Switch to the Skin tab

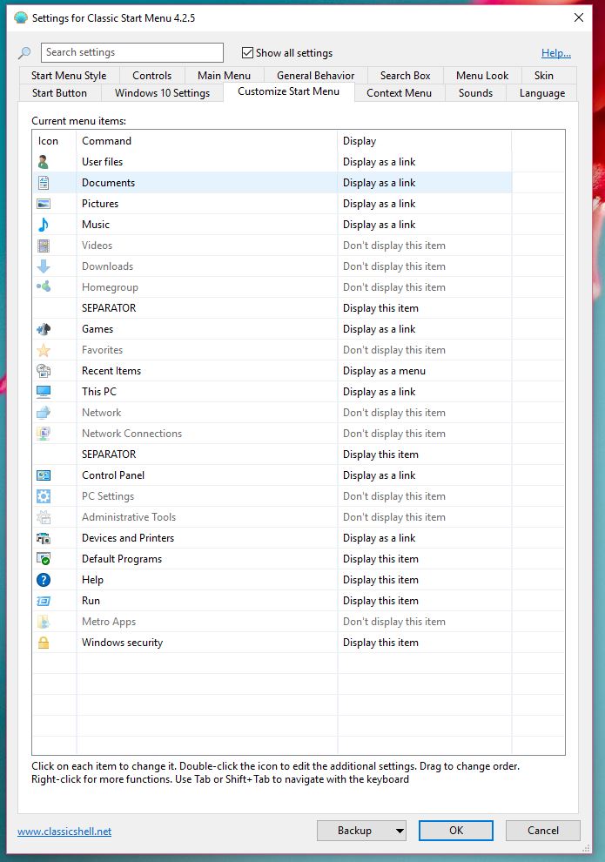tap(544, 76)
